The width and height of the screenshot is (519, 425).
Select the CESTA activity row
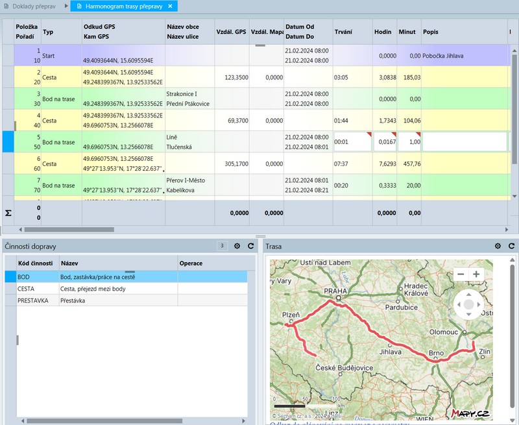coord(97,288)
